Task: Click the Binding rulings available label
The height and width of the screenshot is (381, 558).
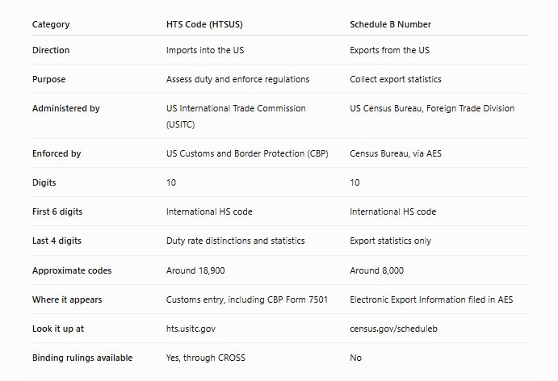Action: [82, 358]
